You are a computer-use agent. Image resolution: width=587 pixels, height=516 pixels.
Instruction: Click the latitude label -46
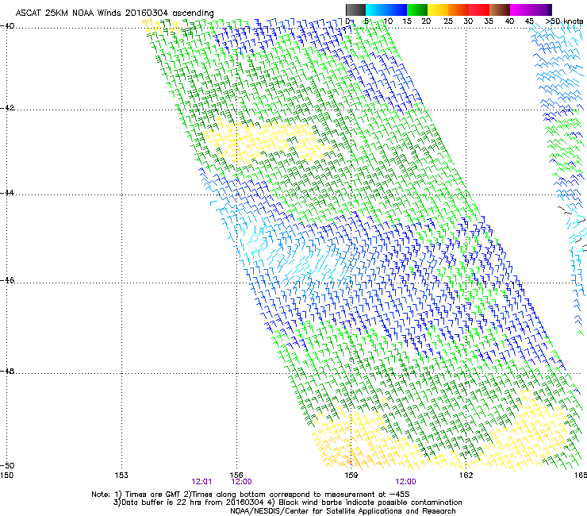point(7,280)
